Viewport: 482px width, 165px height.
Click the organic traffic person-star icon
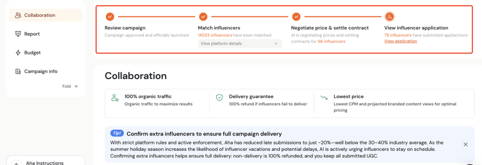click(115, 98)
